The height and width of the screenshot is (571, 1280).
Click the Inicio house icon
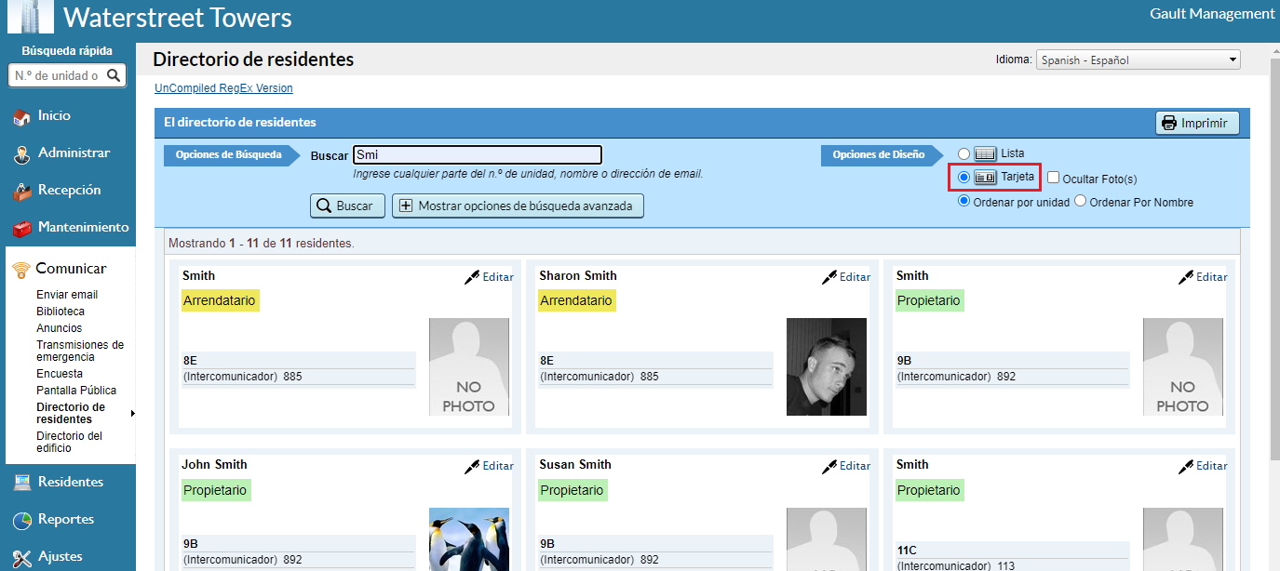click(x=21, y=117)
